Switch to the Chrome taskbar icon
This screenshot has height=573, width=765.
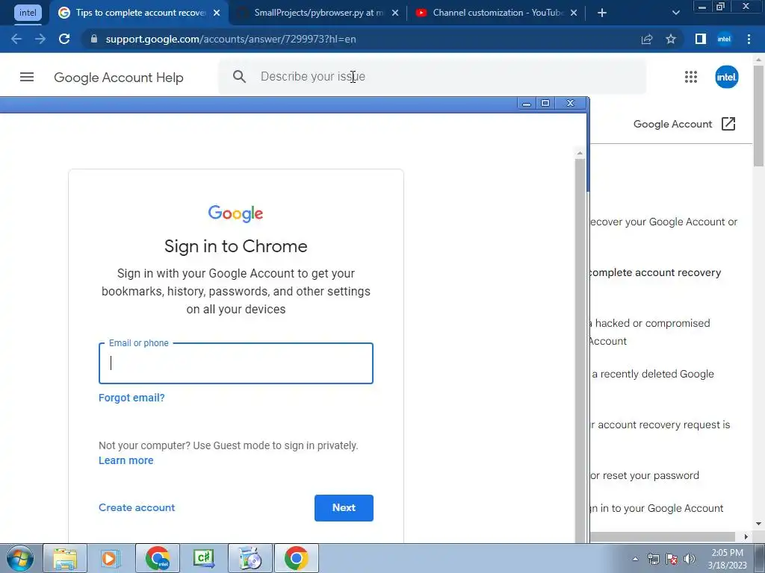(x=297, y=558)
